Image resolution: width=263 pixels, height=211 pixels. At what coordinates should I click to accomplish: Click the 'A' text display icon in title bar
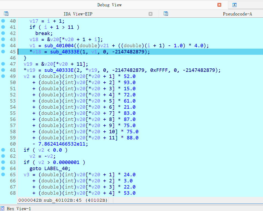pyautogui.click(x=234, y=5)
